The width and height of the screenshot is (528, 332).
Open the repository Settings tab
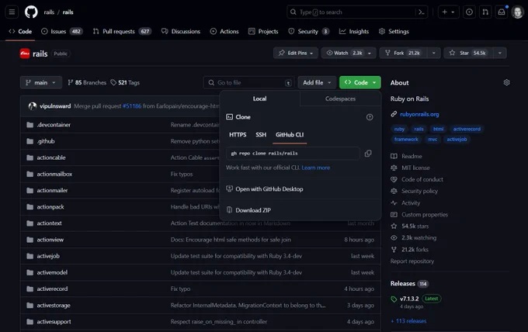click(394, 31)
